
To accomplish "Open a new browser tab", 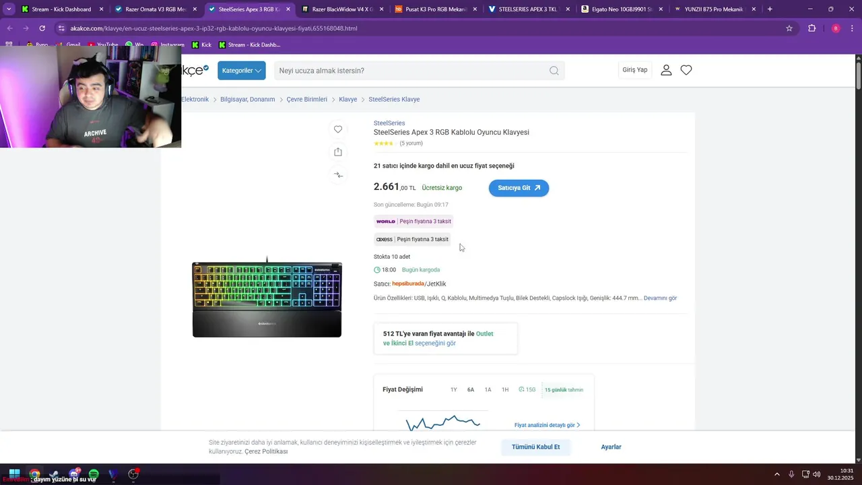I will click(x=770, y=9).
